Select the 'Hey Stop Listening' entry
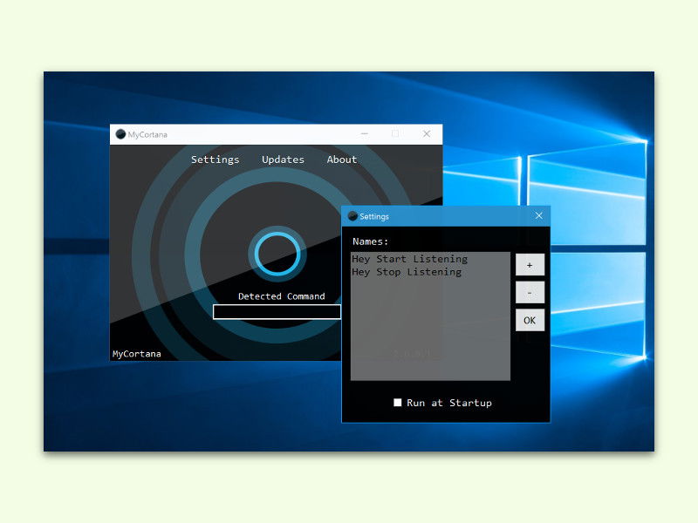Image resolution: width=698 pixels, height=523 pixels. (x=407, y=272)
